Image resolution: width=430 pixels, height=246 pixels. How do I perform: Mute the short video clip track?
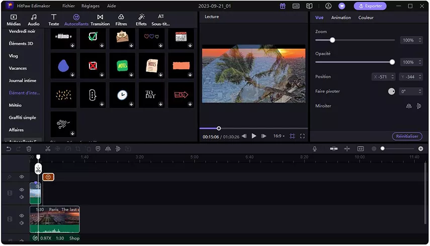point(22,197)
